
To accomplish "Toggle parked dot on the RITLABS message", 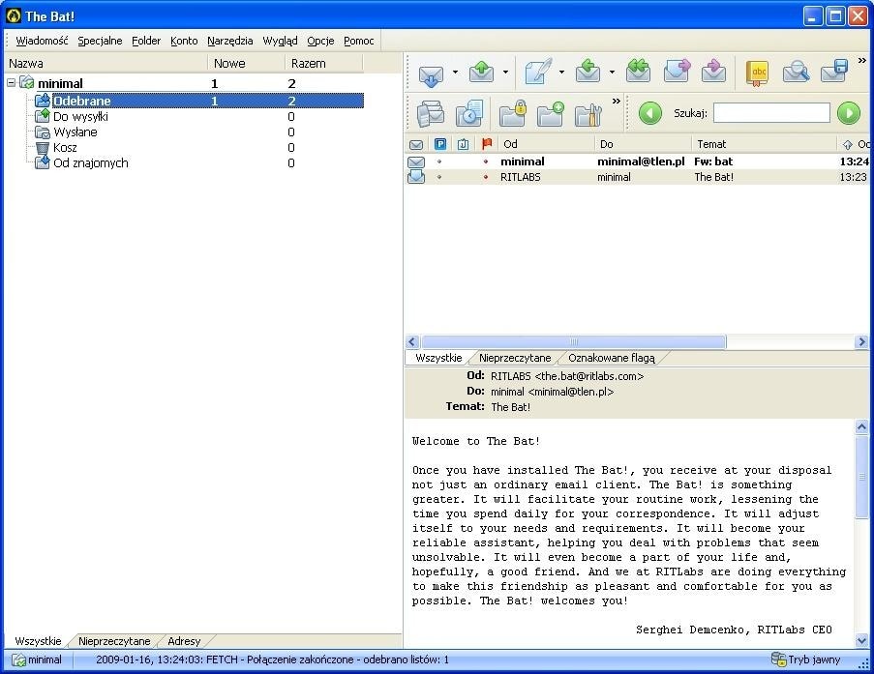I will tap(439, 177).
